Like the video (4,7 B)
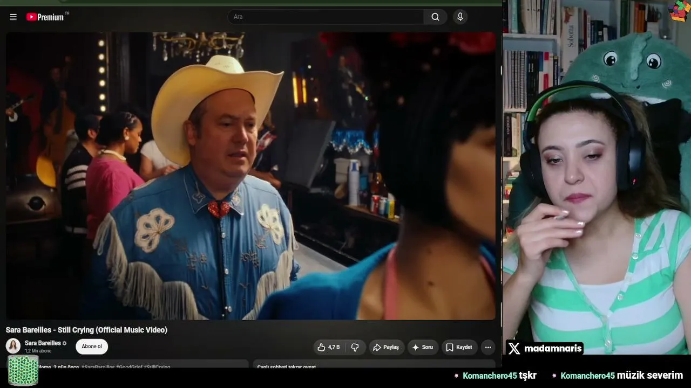This screenshot has height=388, width=691. coord(329,348)
